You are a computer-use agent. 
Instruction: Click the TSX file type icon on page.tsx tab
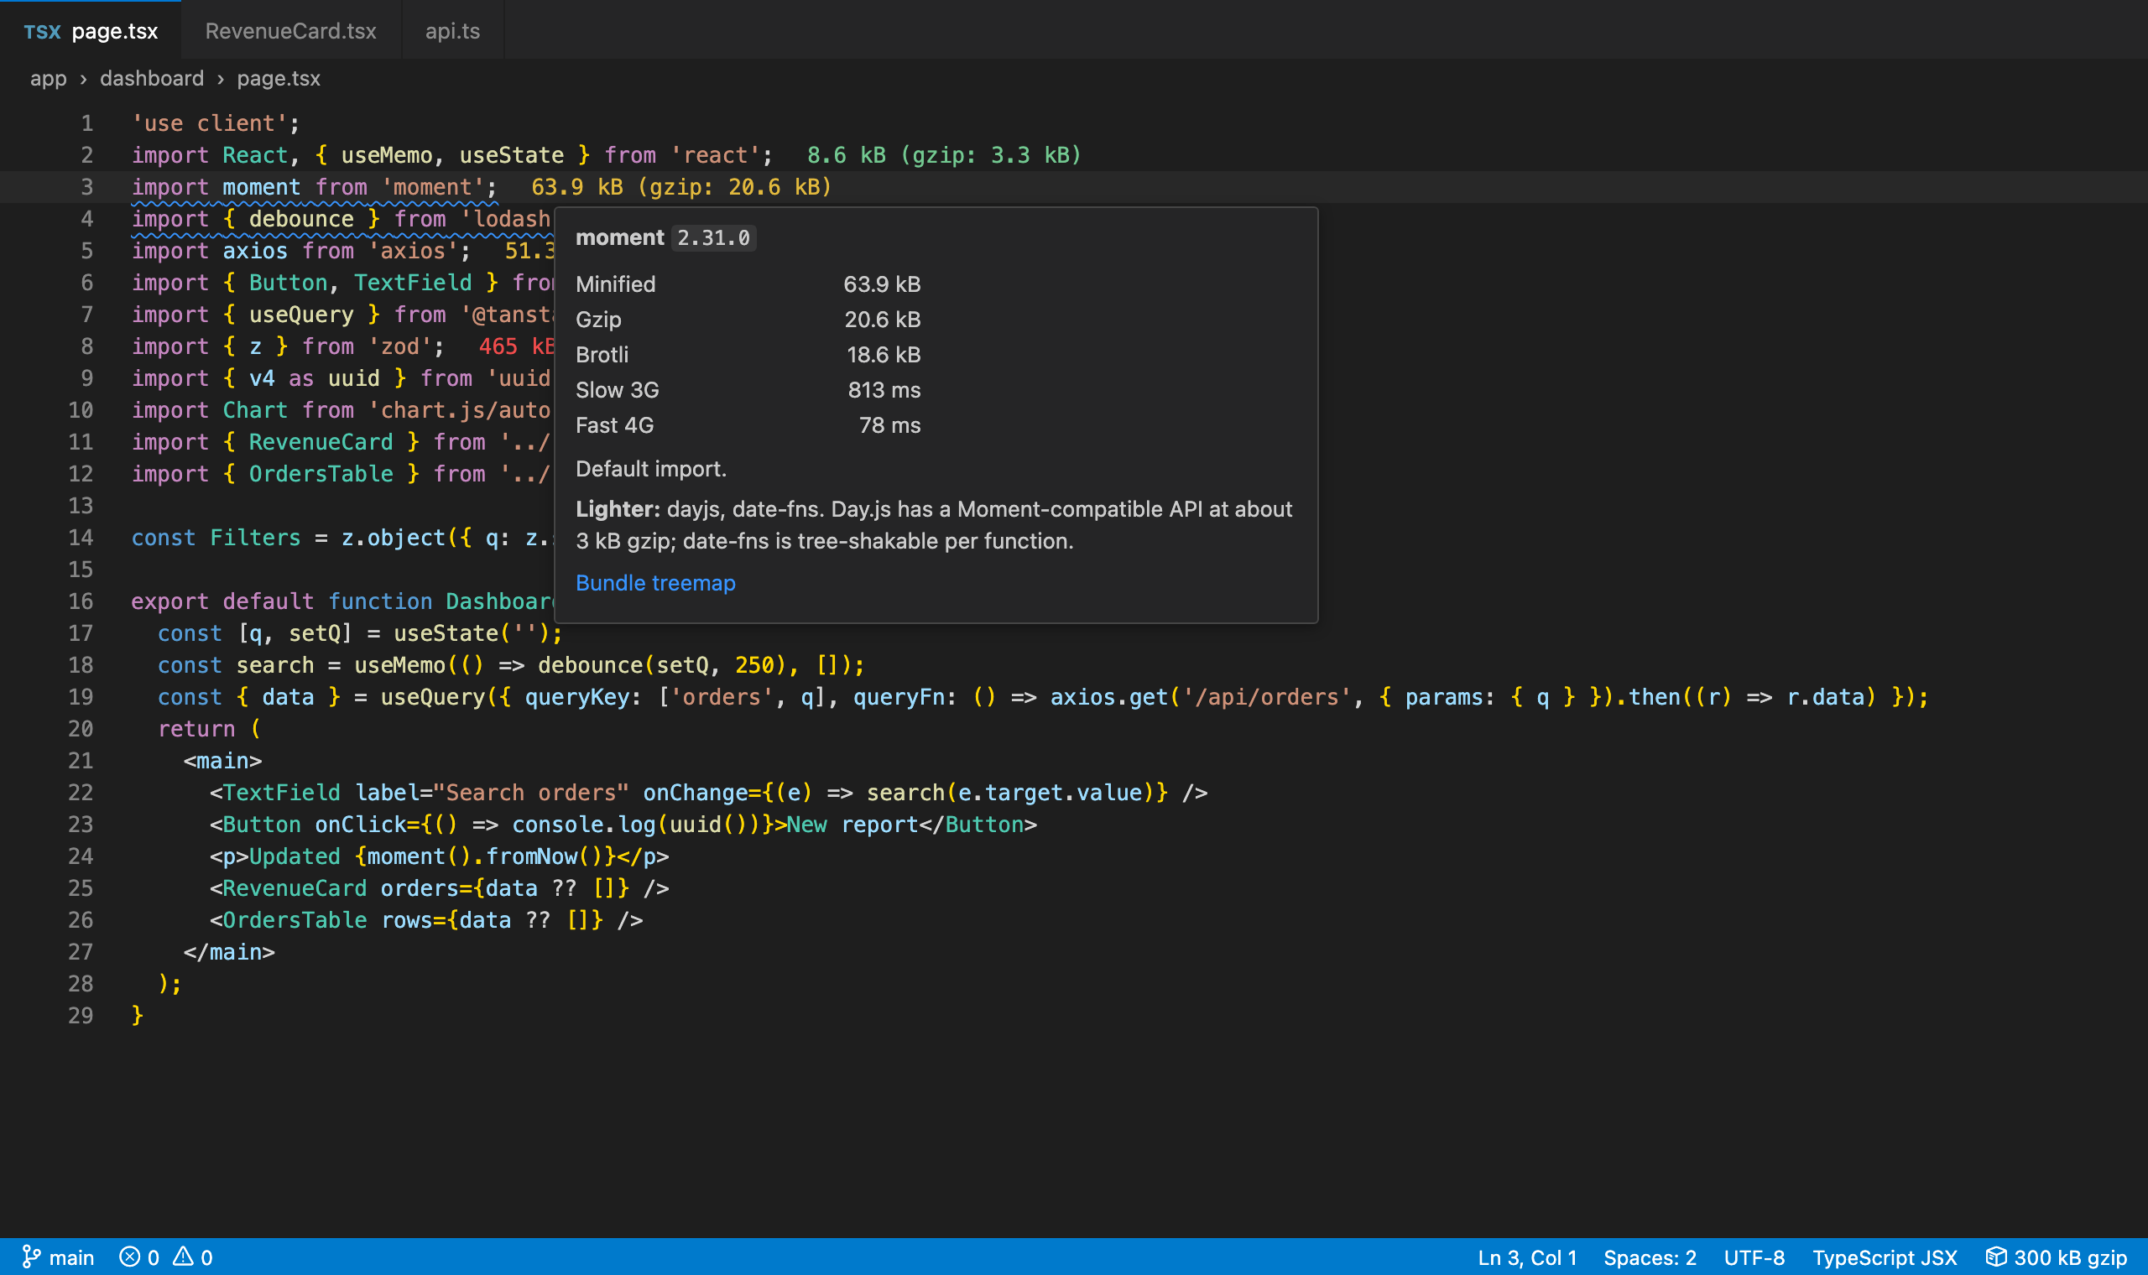point(42,32)
